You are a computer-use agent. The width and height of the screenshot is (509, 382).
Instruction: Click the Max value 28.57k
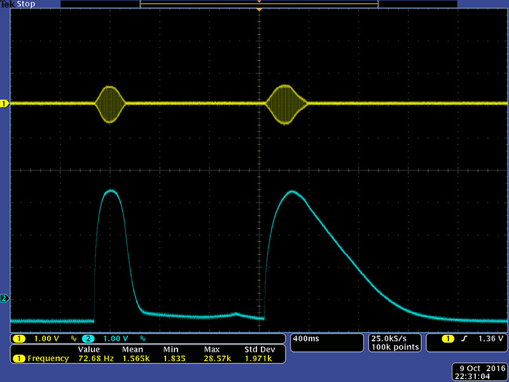pos(218,358)
